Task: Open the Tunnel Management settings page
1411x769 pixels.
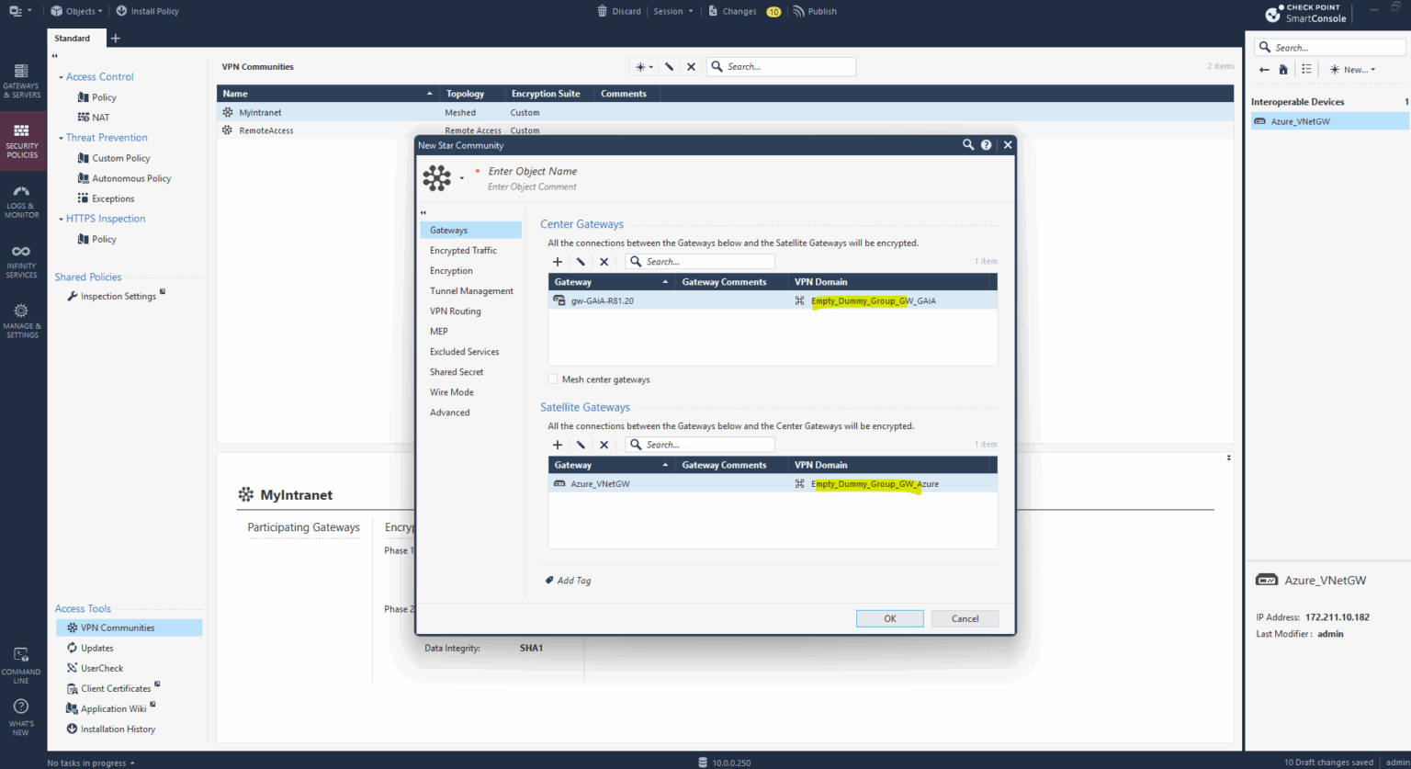Action: (x=471, y=290)
